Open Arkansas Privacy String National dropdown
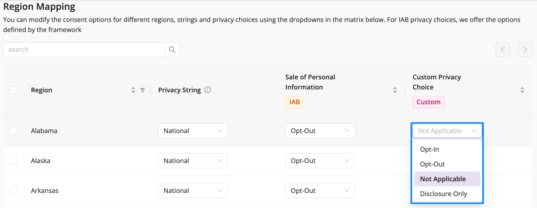 pyautogui.click(x=193, y=191)
